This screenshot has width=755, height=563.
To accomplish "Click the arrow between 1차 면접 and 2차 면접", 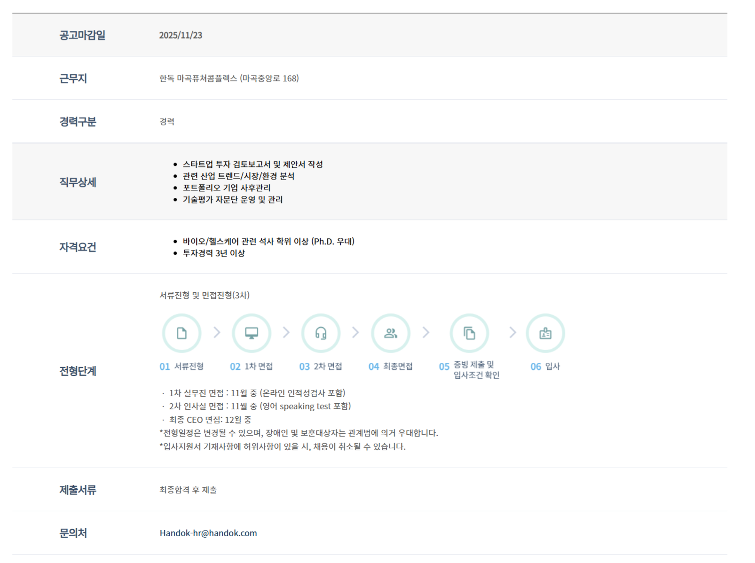I will pos(286,333).
